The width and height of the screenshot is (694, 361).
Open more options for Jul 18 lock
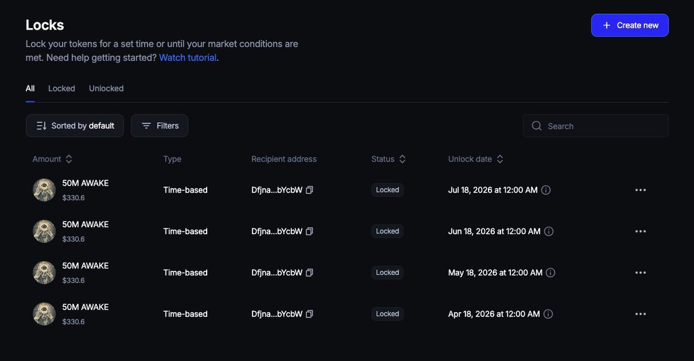640,190
